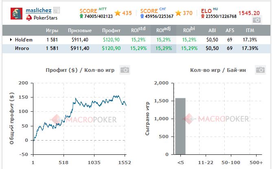Click the blue СНГ rank ribbon icon
Viewport: 272px width, 169px height.
coord(142,17)
